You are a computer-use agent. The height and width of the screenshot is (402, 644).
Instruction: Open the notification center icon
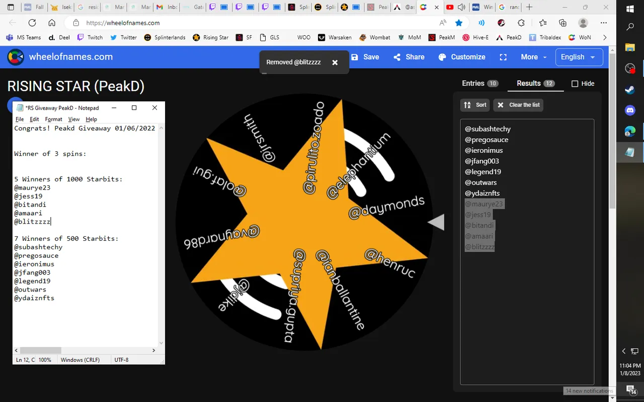630,389
